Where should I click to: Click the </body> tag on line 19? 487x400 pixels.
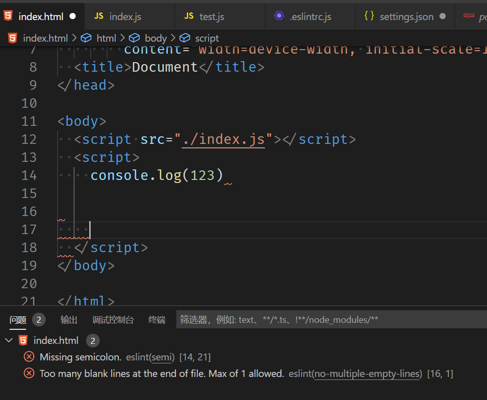(x=86, y=266)
